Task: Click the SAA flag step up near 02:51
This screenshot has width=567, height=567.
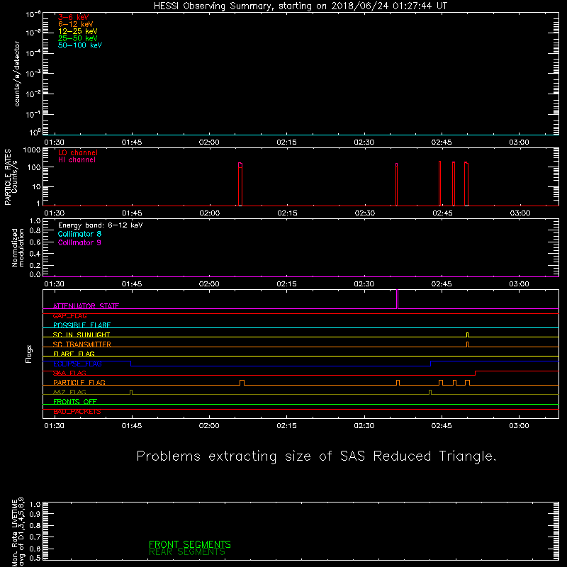Action: tap(475, 374)
